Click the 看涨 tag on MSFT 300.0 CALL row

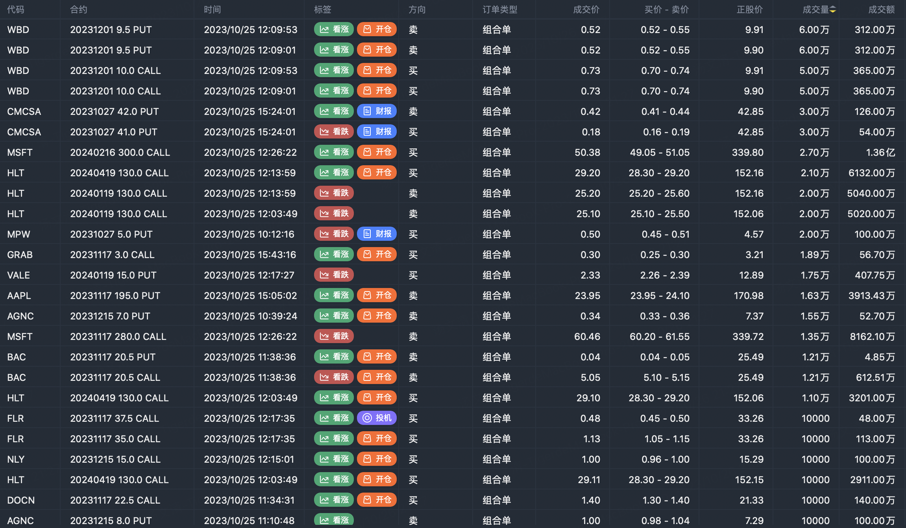[x=334, y=152]
